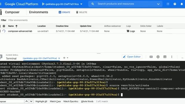Click the Composer title text
This screenshot has width=185, height=104.
click(x=12, y=12)
